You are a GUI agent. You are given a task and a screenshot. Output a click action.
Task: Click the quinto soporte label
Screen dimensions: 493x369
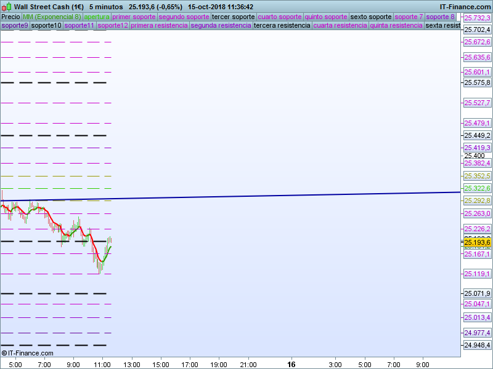coord(326,17)
